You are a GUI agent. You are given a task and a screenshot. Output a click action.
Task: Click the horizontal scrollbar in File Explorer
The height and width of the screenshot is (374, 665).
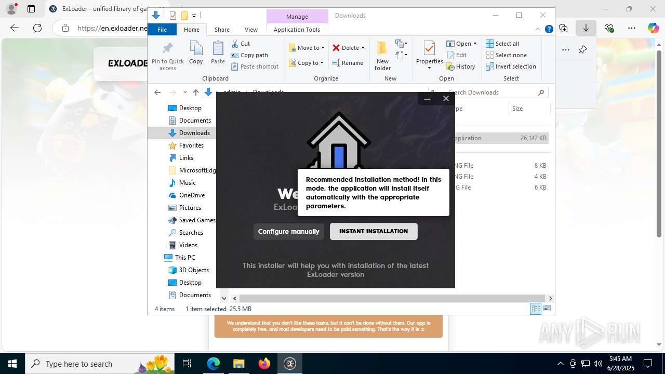392,298
